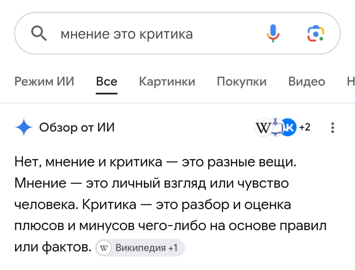
Task: Open the Картинки tab
Action: point(167,81)
